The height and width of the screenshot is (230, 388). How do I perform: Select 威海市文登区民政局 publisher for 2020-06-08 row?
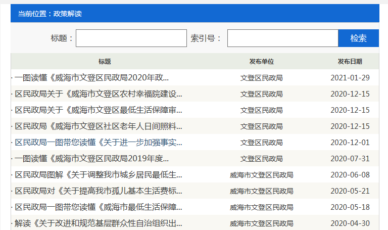pyautogui.click(x=261, y=175)
